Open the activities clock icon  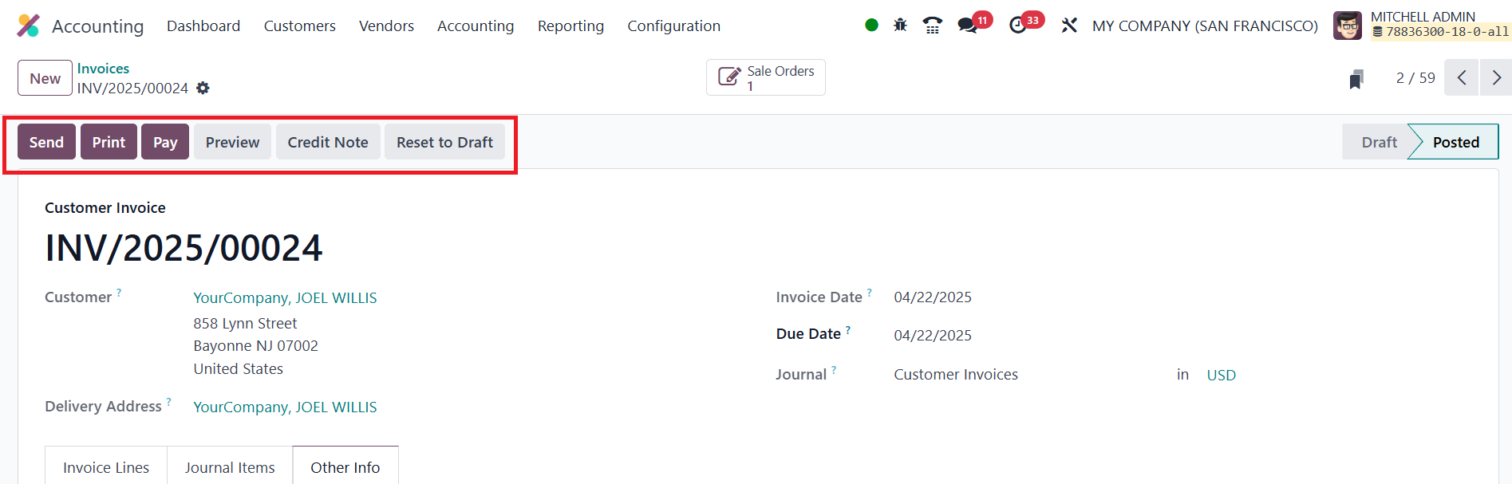point(1018,26)
